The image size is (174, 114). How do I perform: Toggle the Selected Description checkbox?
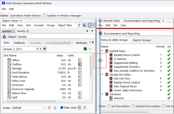pyautogui.click(x=133, y=106)
